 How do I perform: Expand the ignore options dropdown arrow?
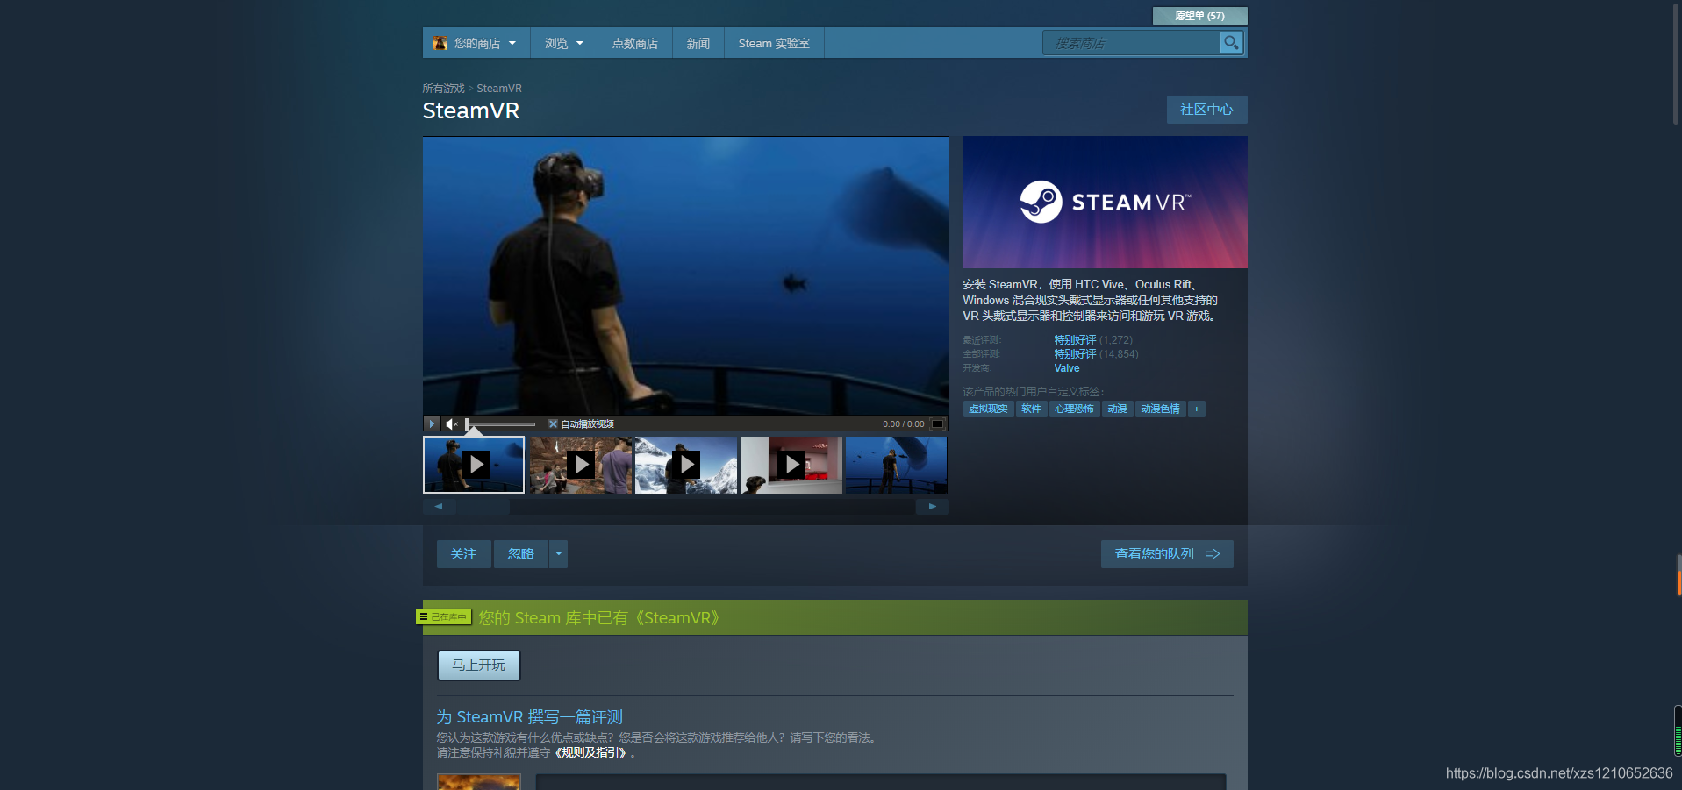tap(558, 554)
